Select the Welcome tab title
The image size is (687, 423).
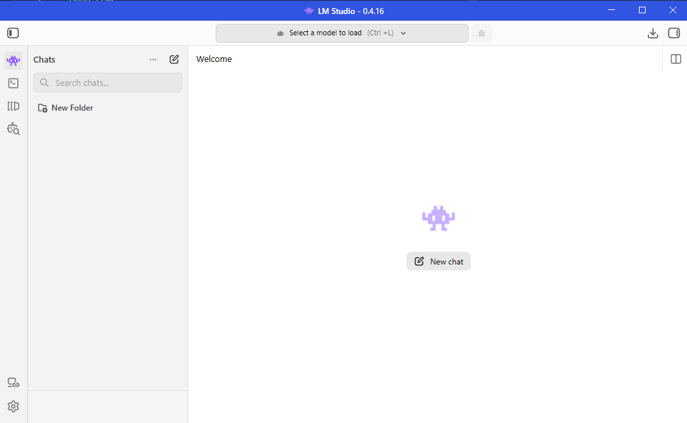[214, 59]
